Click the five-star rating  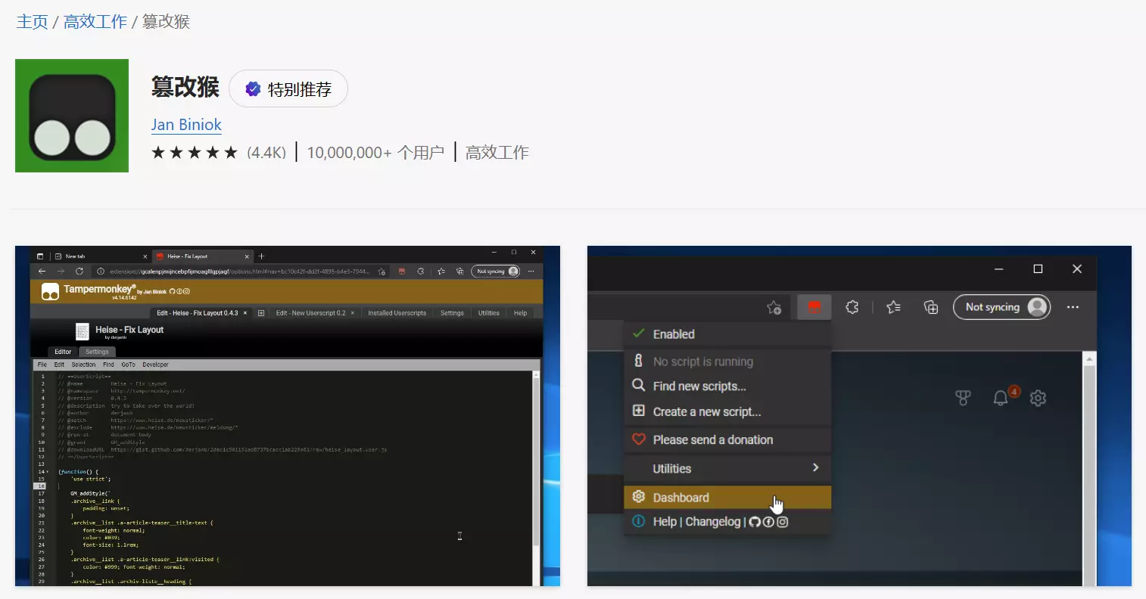click(x=195, y=153)
